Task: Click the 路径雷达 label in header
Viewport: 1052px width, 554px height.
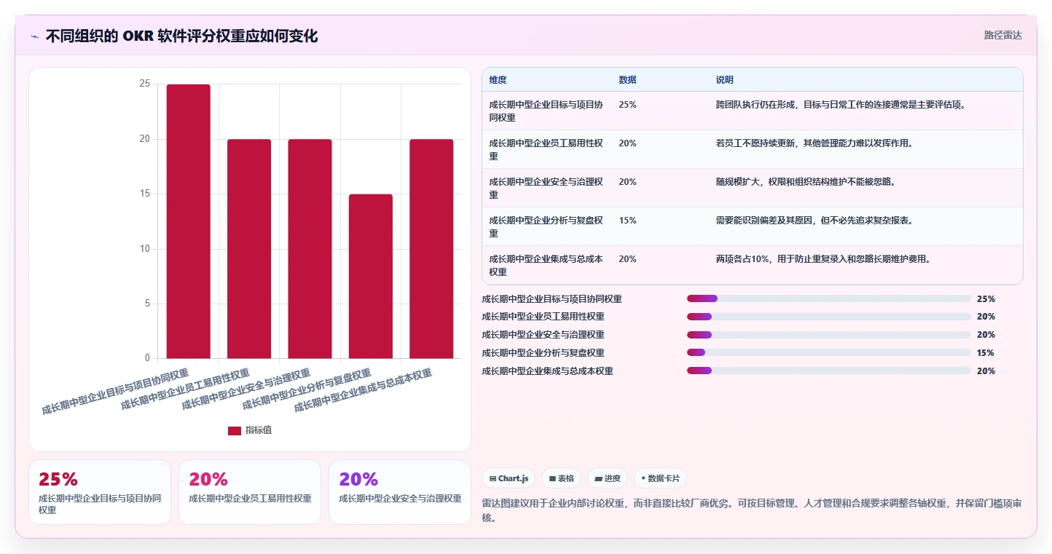Action: pos(1002,35)
